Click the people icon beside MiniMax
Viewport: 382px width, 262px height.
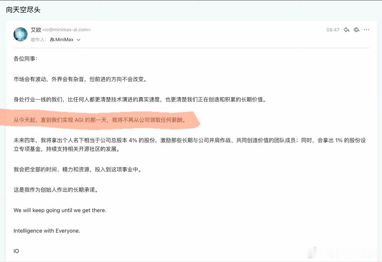tap(52, 39)
